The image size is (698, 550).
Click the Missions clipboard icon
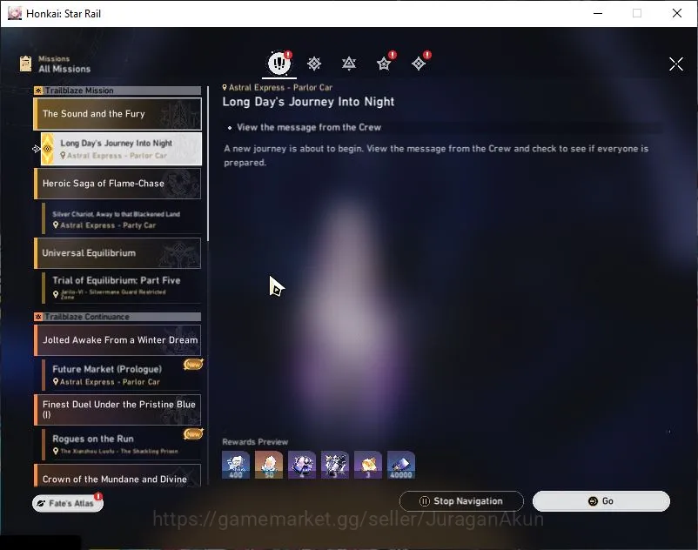26,64
